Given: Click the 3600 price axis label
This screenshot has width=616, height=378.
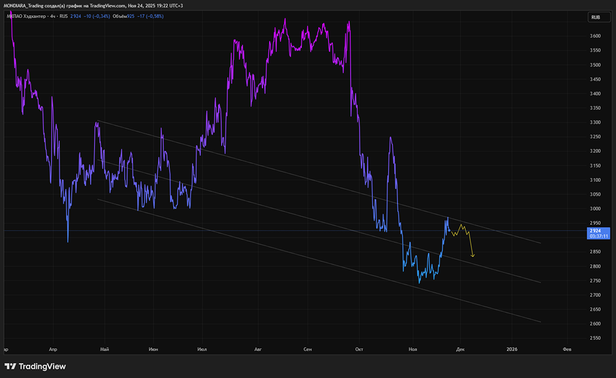Looking at the screenshot, I should point(595,36).
